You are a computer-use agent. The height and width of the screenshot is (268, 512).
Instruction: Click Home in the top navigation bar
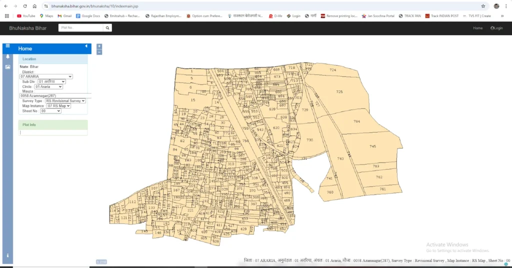coord(477,28)
